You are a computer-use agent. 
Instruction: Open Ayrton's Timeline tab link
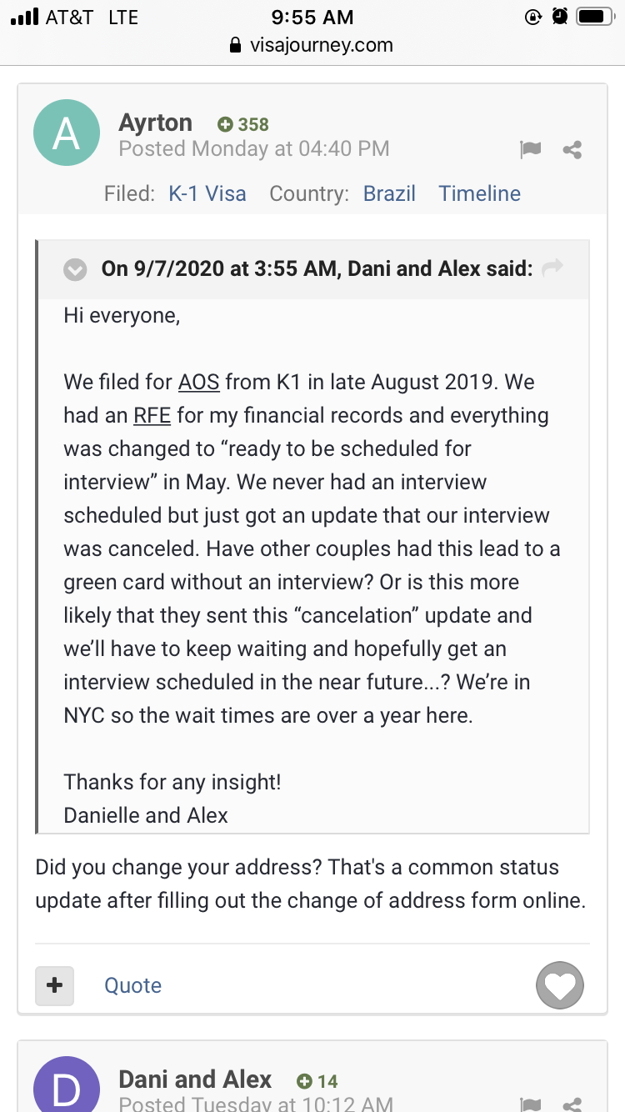pyautogui.click(x=480, y=193)
